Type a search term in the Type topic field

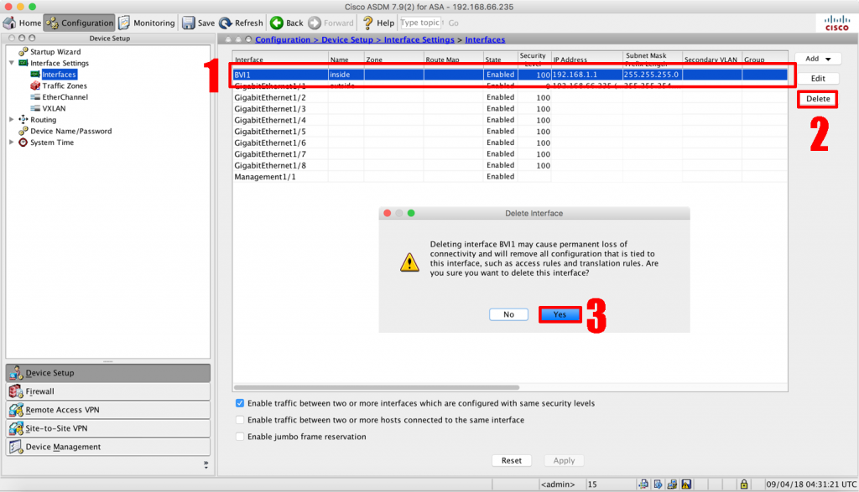coord(420,23)
